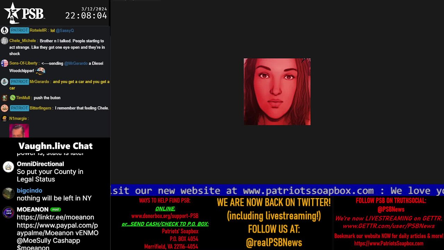
Task: Click 'WAYS TO HELP FUND PSB:' heading
Action: [x=165, y=201]
